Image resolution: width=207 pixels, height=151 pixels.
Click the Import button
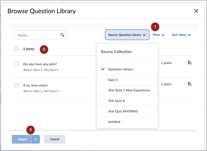tap(21, 139)
